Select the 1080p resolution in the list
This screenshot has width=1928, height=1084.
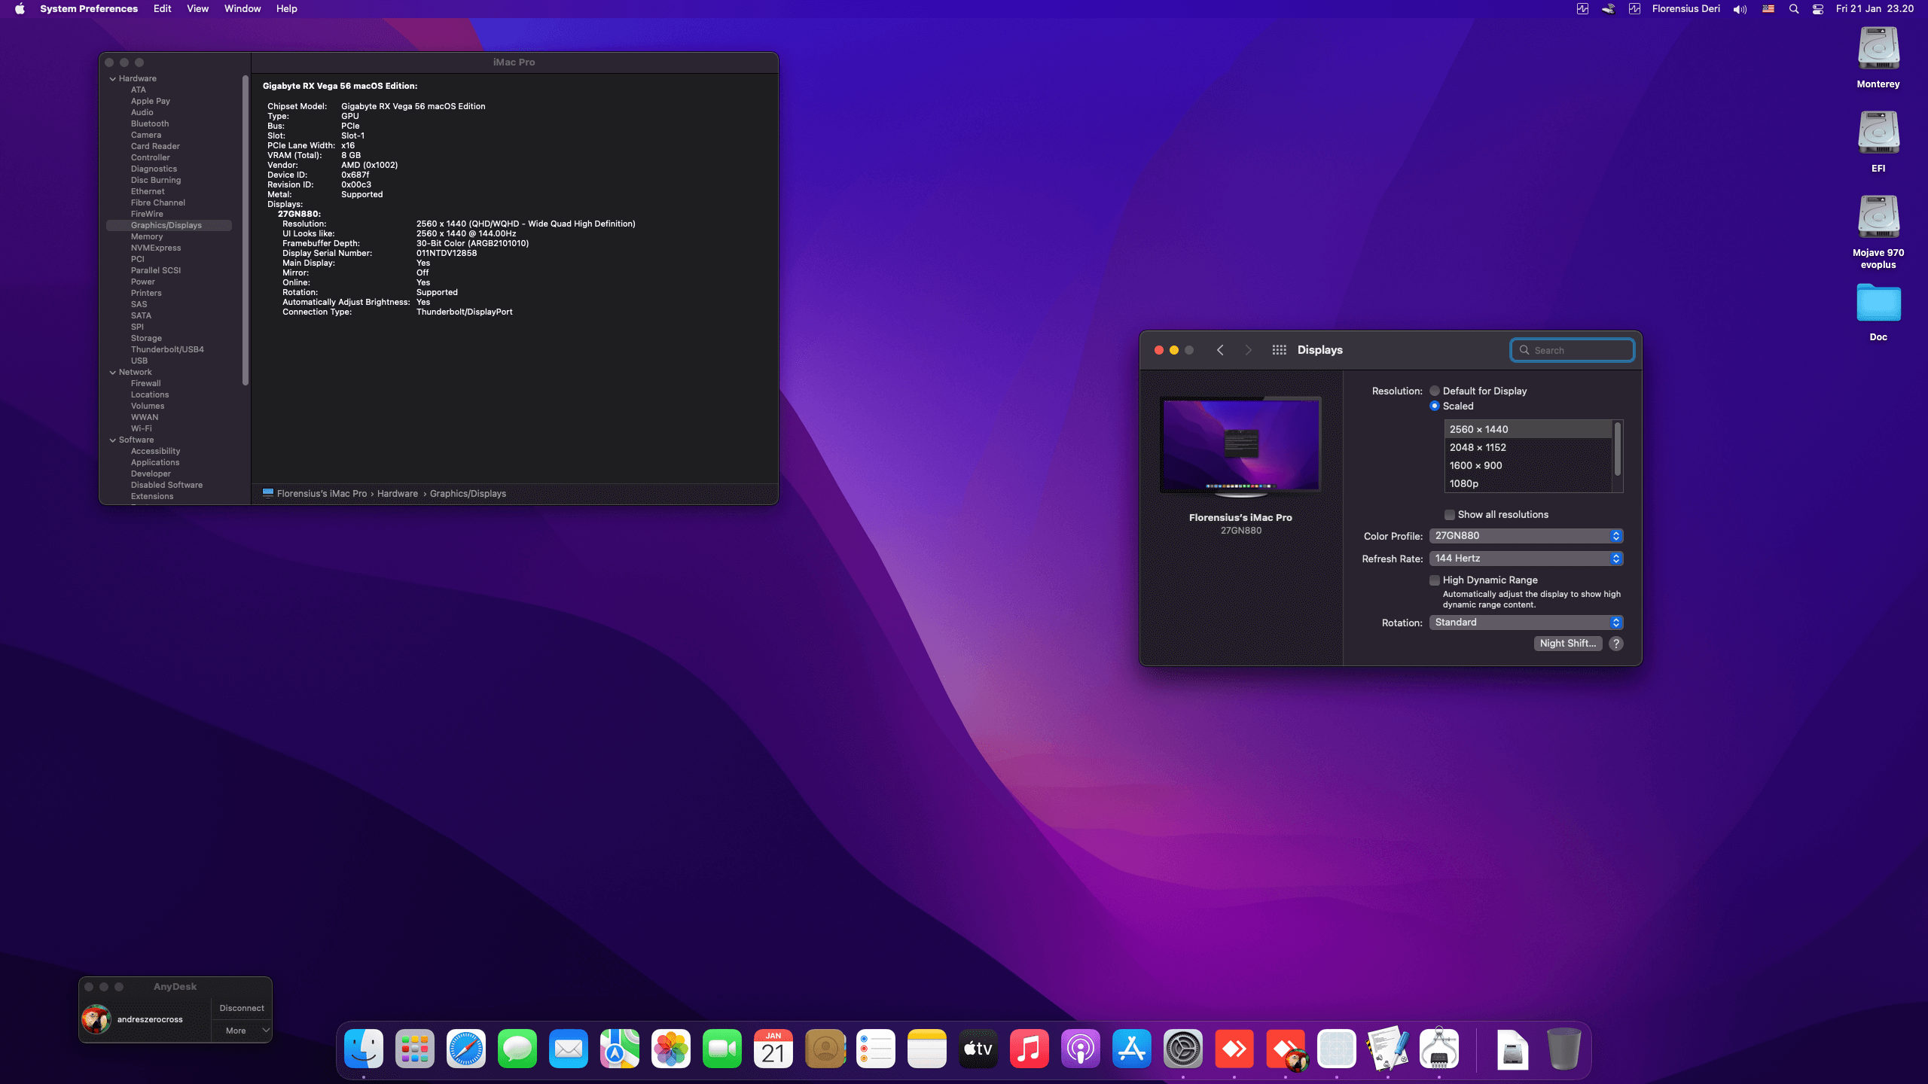point(1464,483)
